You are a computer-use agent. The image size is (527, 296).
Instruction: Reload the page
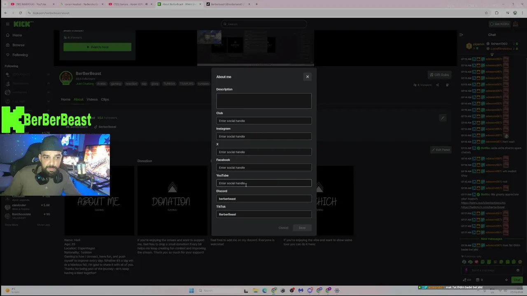tap(20, 13)
